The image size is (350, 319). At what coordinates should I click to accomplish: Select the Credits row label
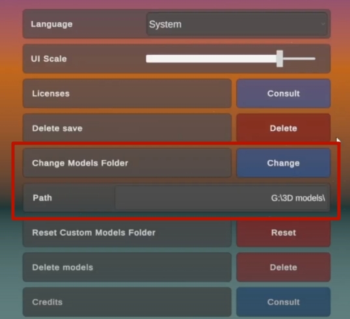click(x=47, y=302)
